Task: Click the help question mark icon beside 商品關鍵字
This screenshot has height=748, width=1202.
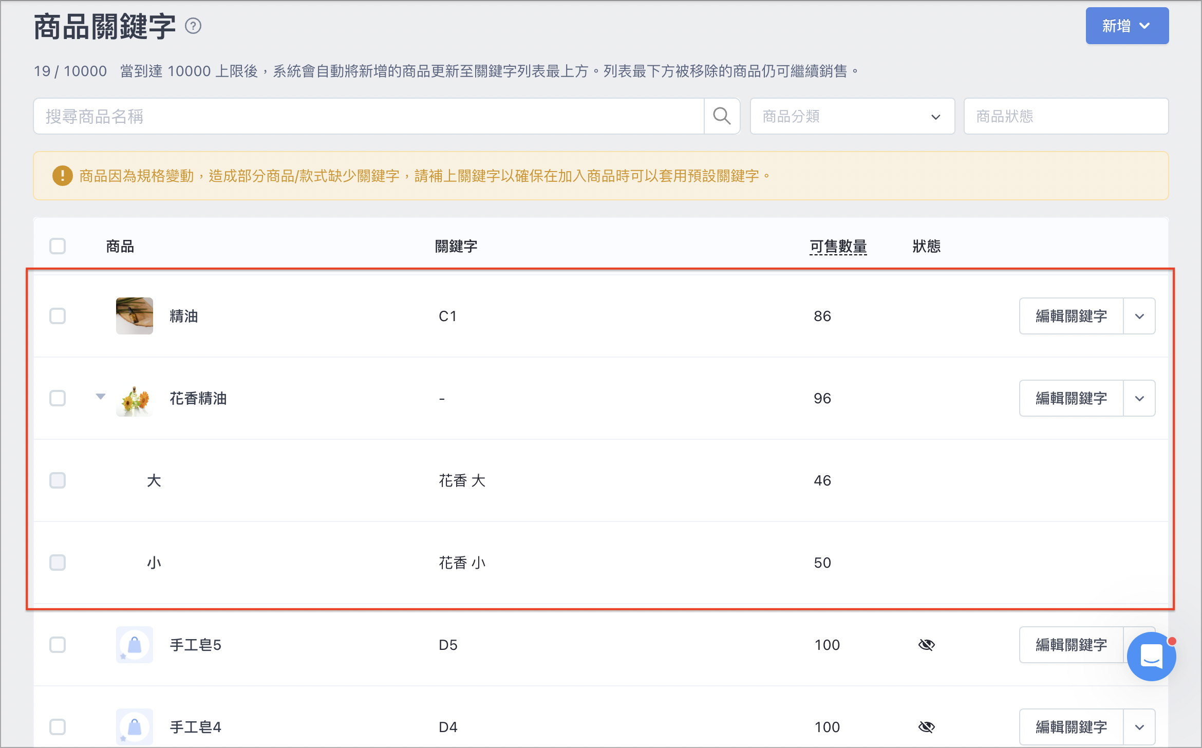Action: pyautogui.click(x=193, y=26)
